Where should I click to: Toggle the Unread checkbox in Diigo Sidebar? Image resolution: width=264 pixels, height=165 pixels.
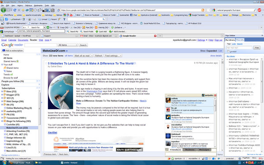(x=228, y=51)
